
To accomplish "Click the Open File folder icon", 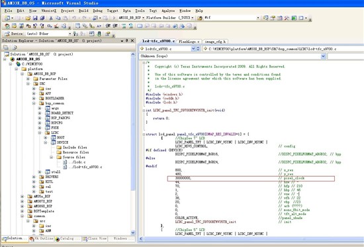I will 28,18.
